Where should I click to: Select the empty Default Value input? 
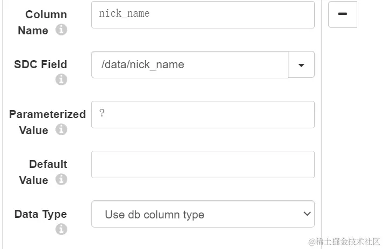coord(203,165)
